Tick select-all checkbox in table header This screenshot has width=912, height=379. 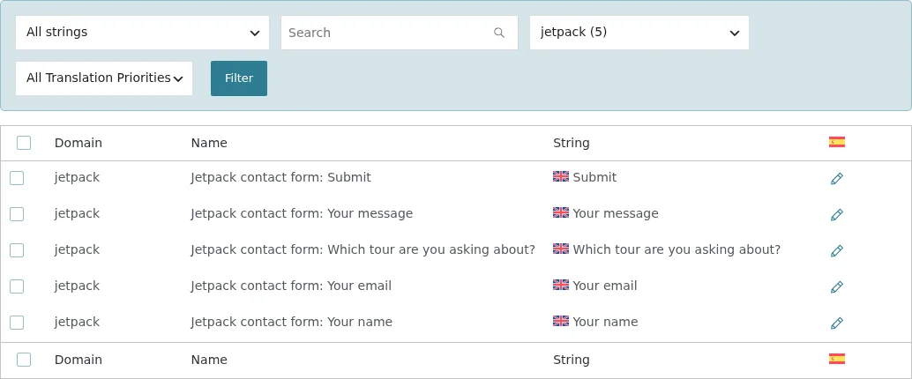pyautogui.click(x=24, y=143)
